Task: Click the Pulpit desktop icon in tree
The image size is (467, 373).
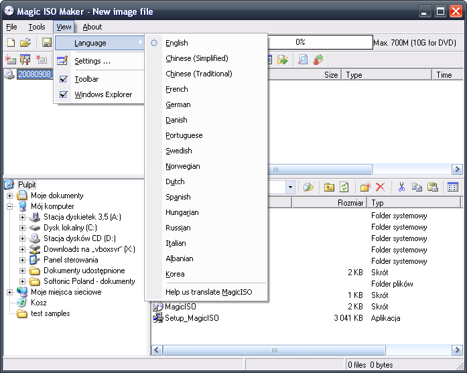Action: [9, 185]
